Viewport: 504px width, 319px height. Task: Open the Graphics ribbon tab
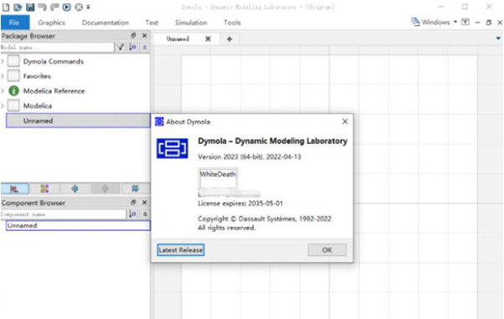click(x=51, y=23)
